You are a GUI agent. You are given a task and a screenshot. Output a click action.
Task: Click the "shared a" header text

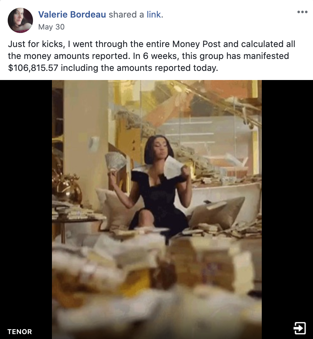126,14
